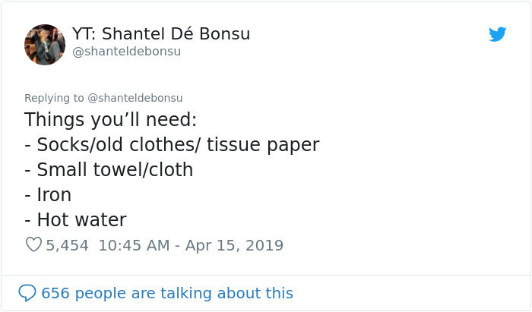
Task: Click the Twitter bird logo icon
Action: tap(497, 34)
